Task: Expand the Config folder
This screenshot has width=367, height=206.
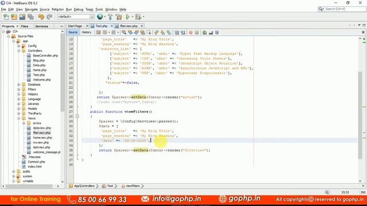Action: pos(19,46)
